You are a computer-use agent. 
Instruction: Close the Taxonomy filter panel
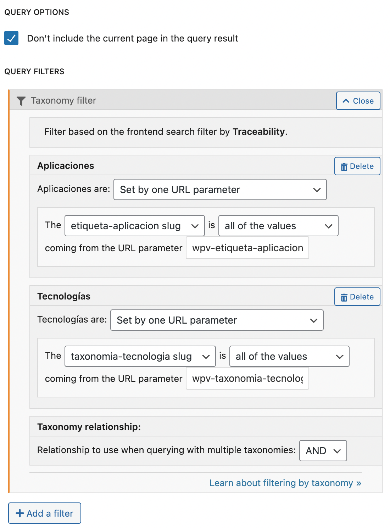point(358,101)
